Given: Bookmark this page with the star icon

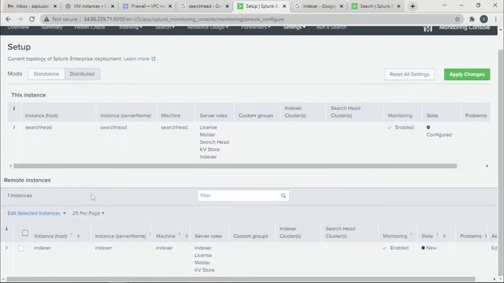Looking at the screenshot, I should pyautogui.click(x=457, y=19).
